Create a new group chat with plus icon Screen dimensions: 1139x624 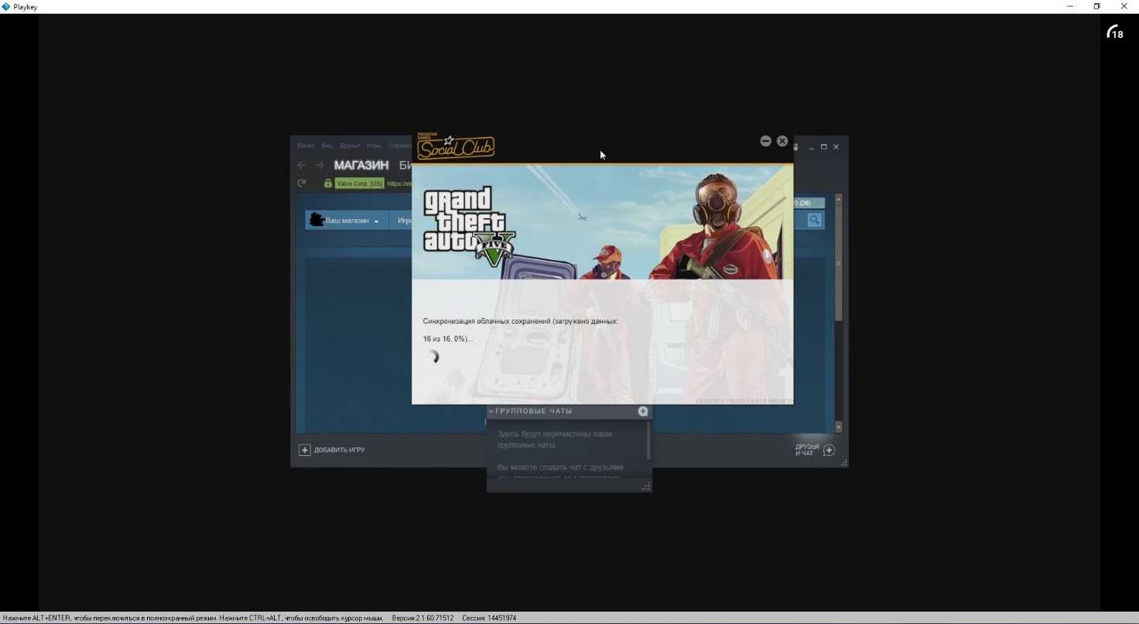coord(642,411)
